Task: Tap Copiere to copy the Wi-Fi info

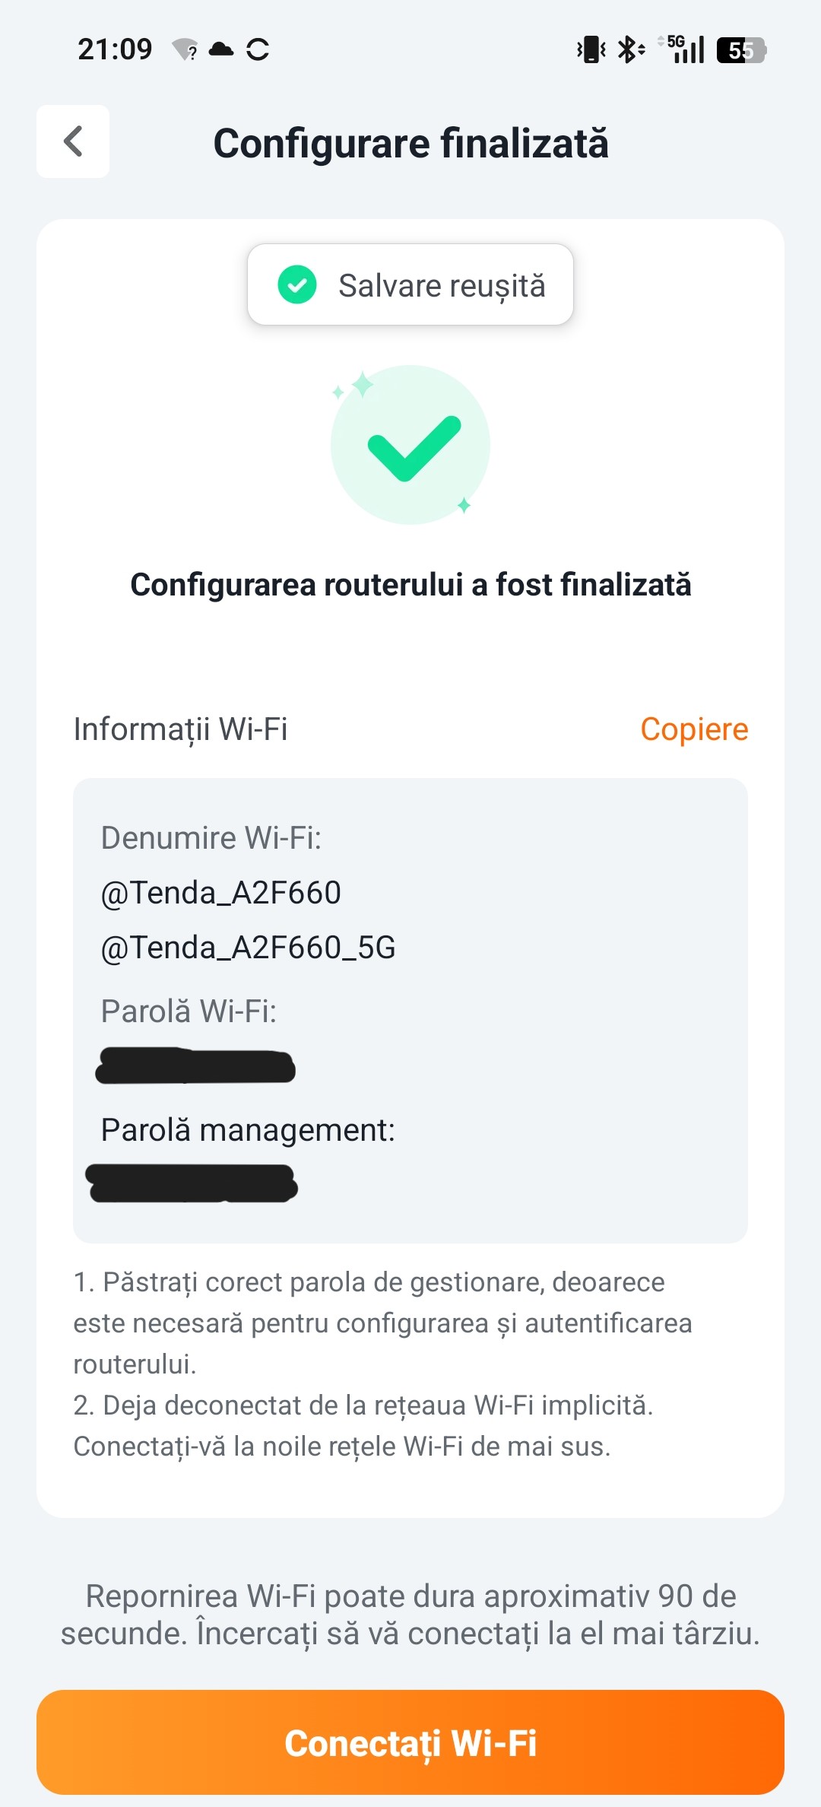Action: click(x=694, y=729)
